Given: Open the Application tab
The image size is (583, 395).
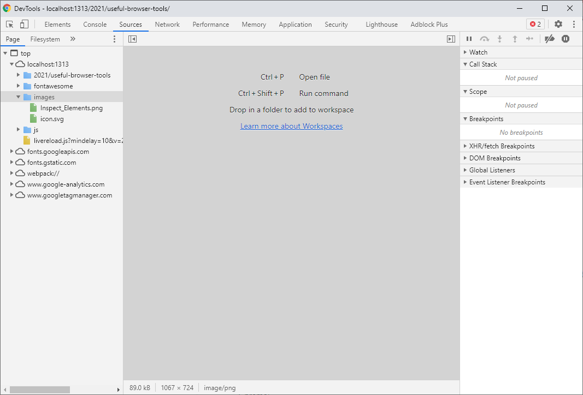Looking at the screenshot, I should [295, 25].
